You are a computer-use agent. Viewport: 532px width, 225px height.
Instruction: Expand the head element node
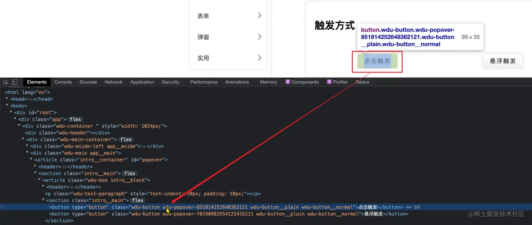pos(7,99)
